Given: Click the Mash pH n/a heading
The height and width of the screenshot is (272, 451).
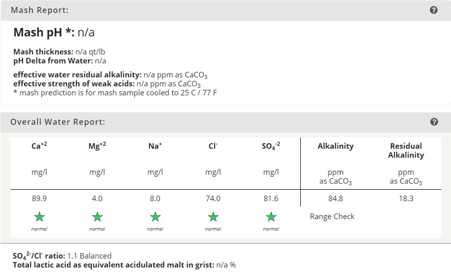Looking at the screenshot, I should [54, 32].
